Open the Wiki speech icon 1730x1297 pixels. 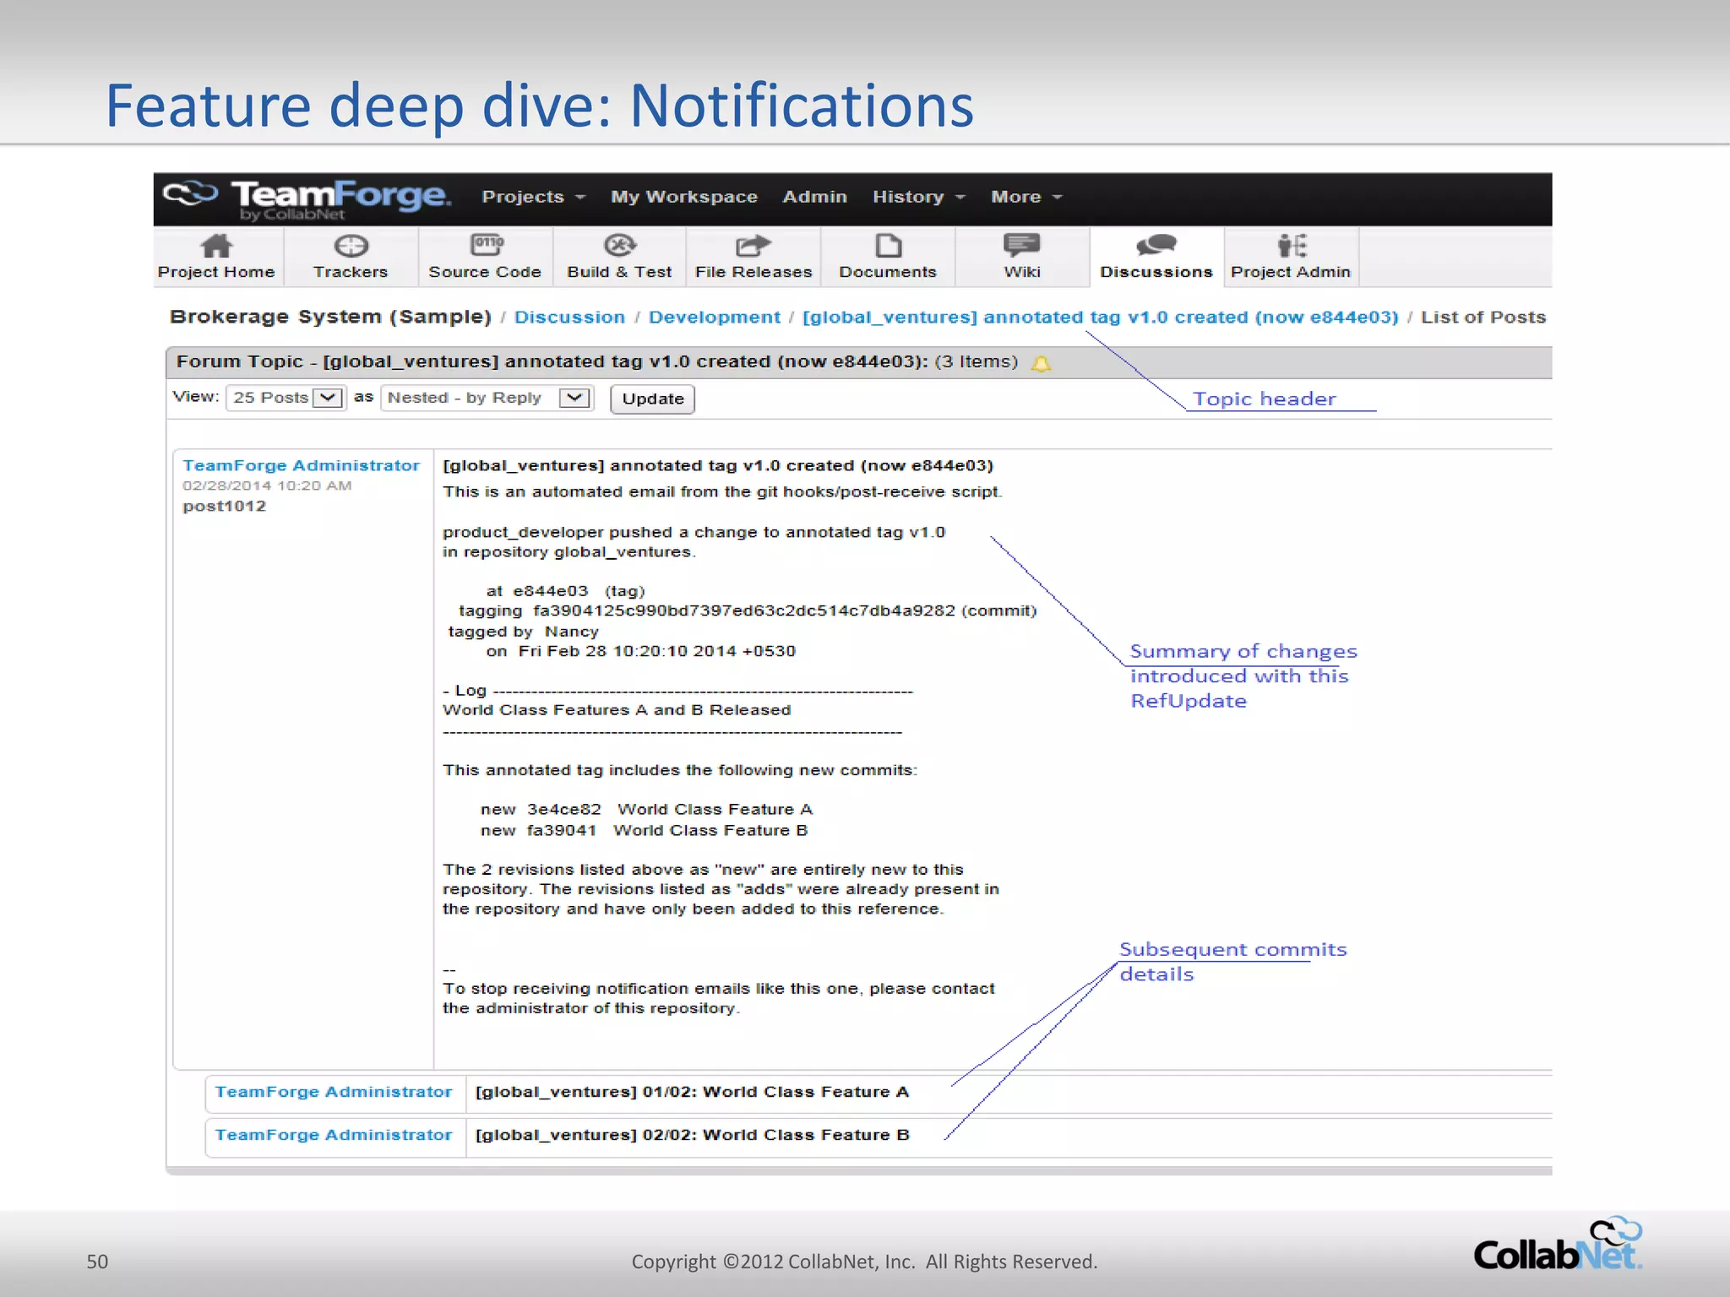[1021, 245]
